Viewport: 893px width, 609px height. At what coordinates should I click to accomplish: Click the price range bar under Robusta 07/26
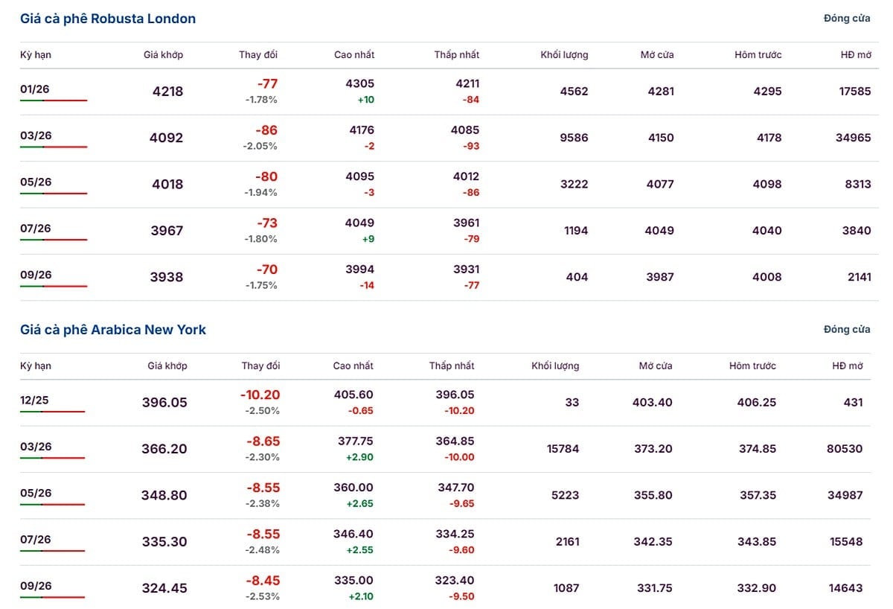point(54,240)
